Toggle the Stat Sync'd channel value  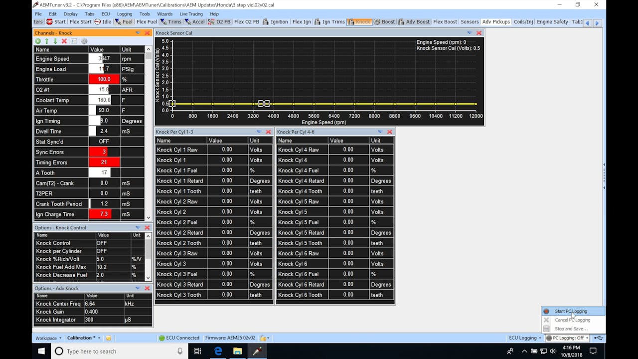point(103,141)
